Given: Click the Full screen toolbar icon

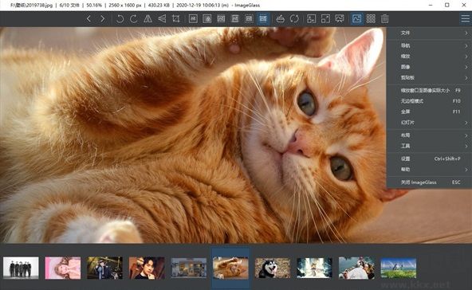Looking at the screenshot, I should [325, 18].
